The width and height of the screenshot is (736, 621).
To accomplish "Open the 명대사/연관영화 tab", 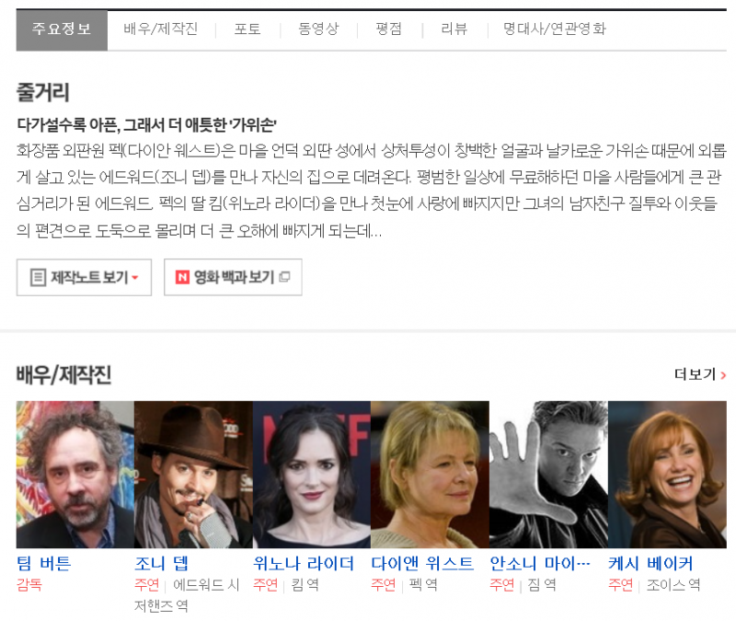I will 554,29.
